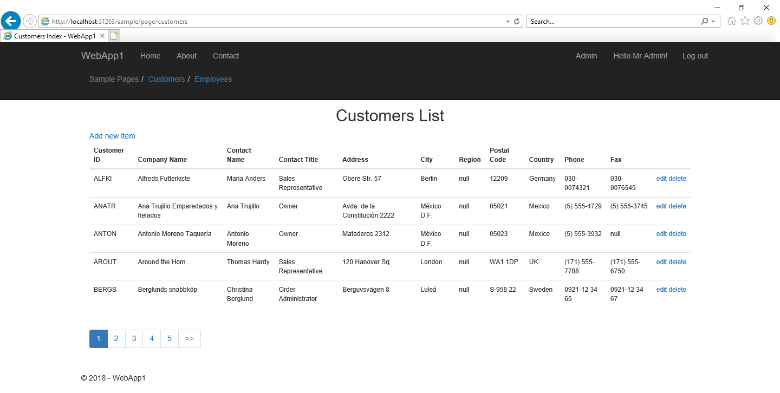Image resolution: width=780 pixels, height=393 pixels.
Task: Click the search magnifier icon
Action: coord(704,22)
